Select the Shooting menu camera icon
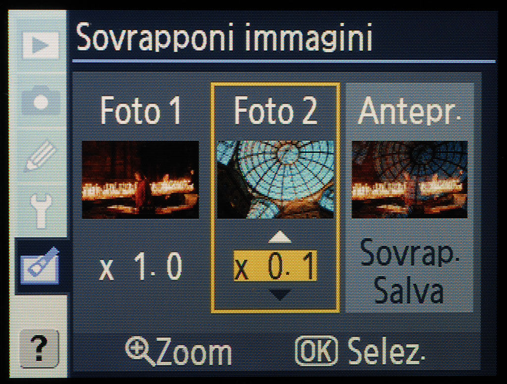Screen dimensions: 507x384 pyautogui.click(x=41, y=101)
